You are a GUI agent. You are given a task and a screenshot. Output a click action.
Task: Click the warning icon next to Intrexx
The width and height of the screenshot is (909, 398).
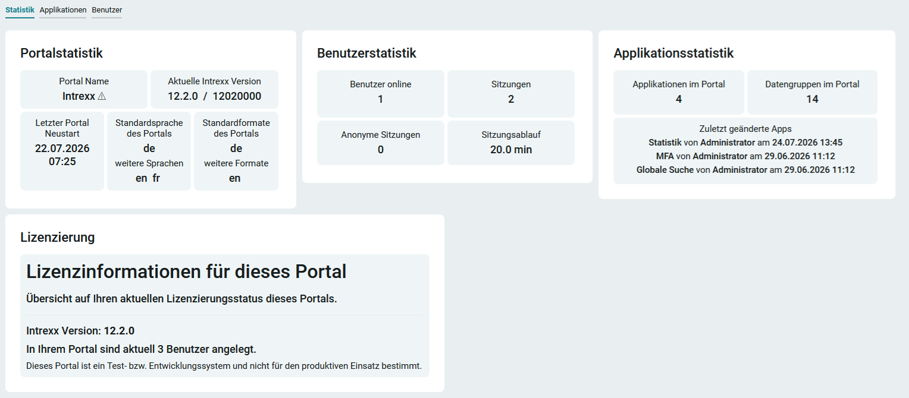[x=102, y=96]
